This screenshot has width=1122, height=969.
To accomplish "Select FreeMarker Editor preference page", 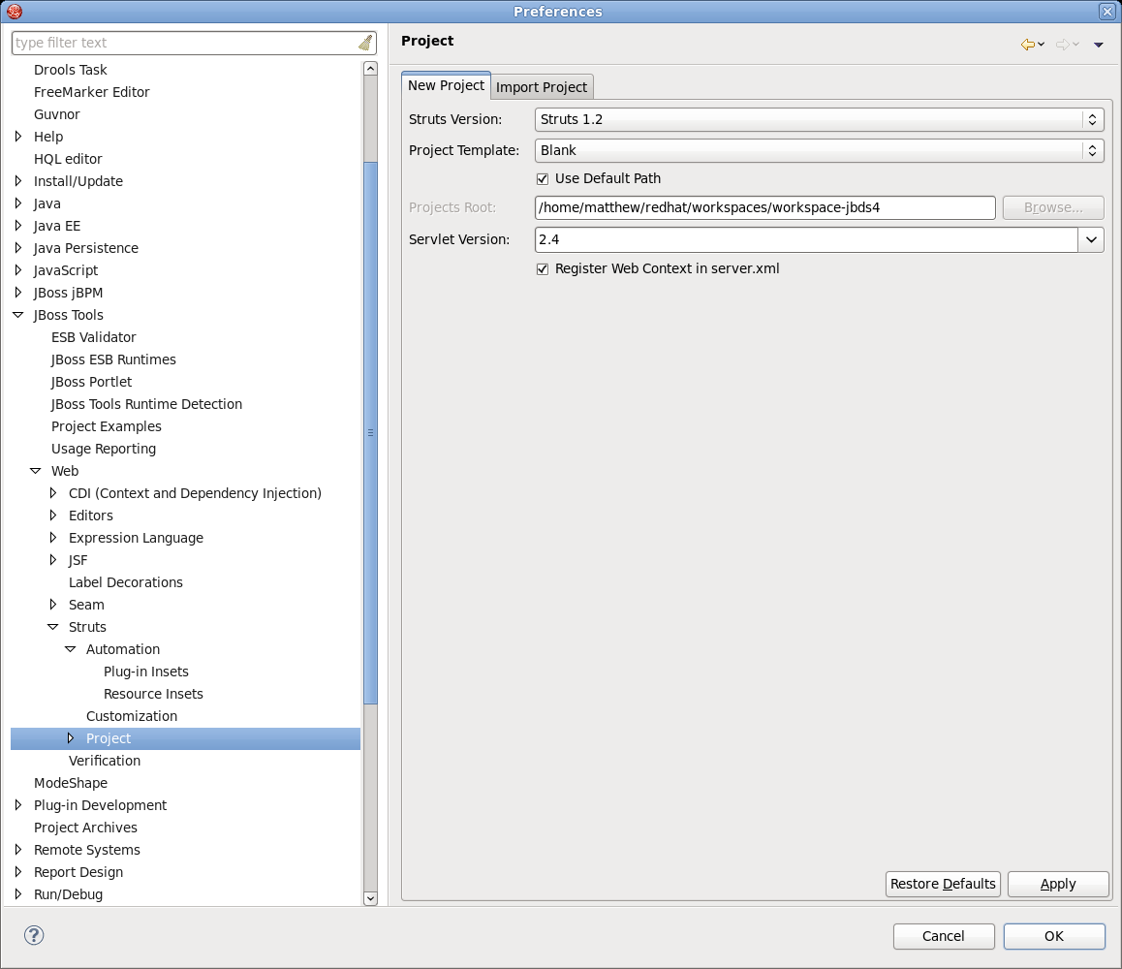I will click(x=92, y=92).
